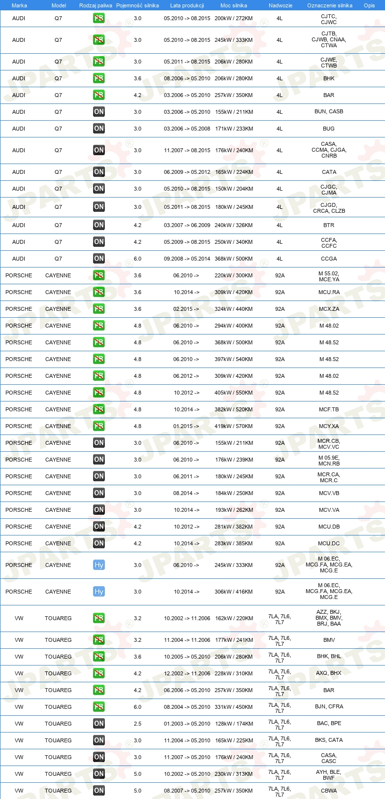Viewport: 385px width, 799px height.
Task: Click the ON diesel icon in the Audi Q7 6.0 CCGA row
Action: coord(99,259)
